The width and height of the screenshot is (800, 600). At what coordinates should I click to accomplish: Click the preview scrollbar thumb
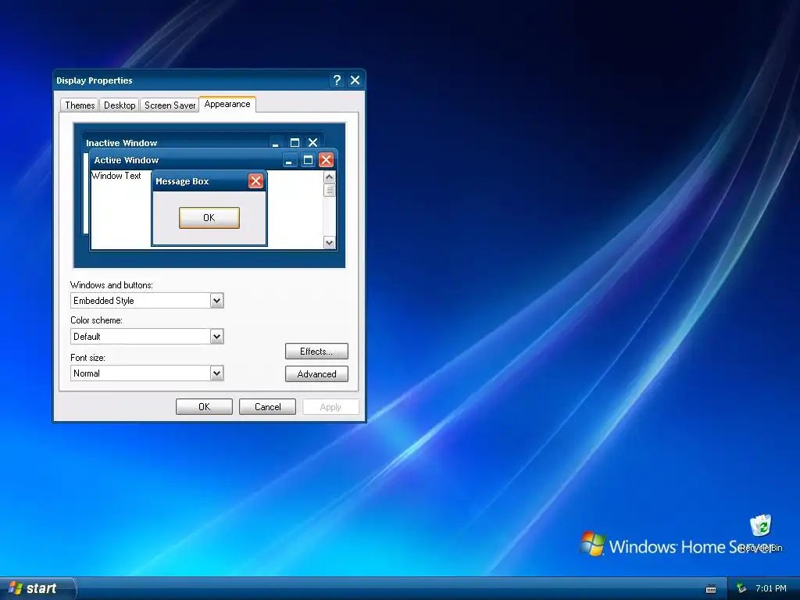click(330, 190)
